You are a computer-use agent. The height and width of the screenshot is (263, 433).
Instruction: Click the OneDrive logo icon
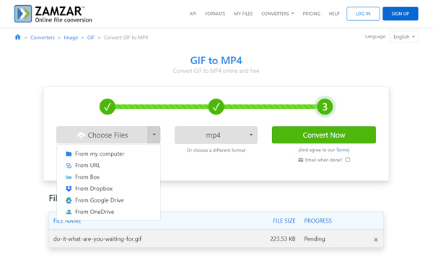(x=69, y=212)
